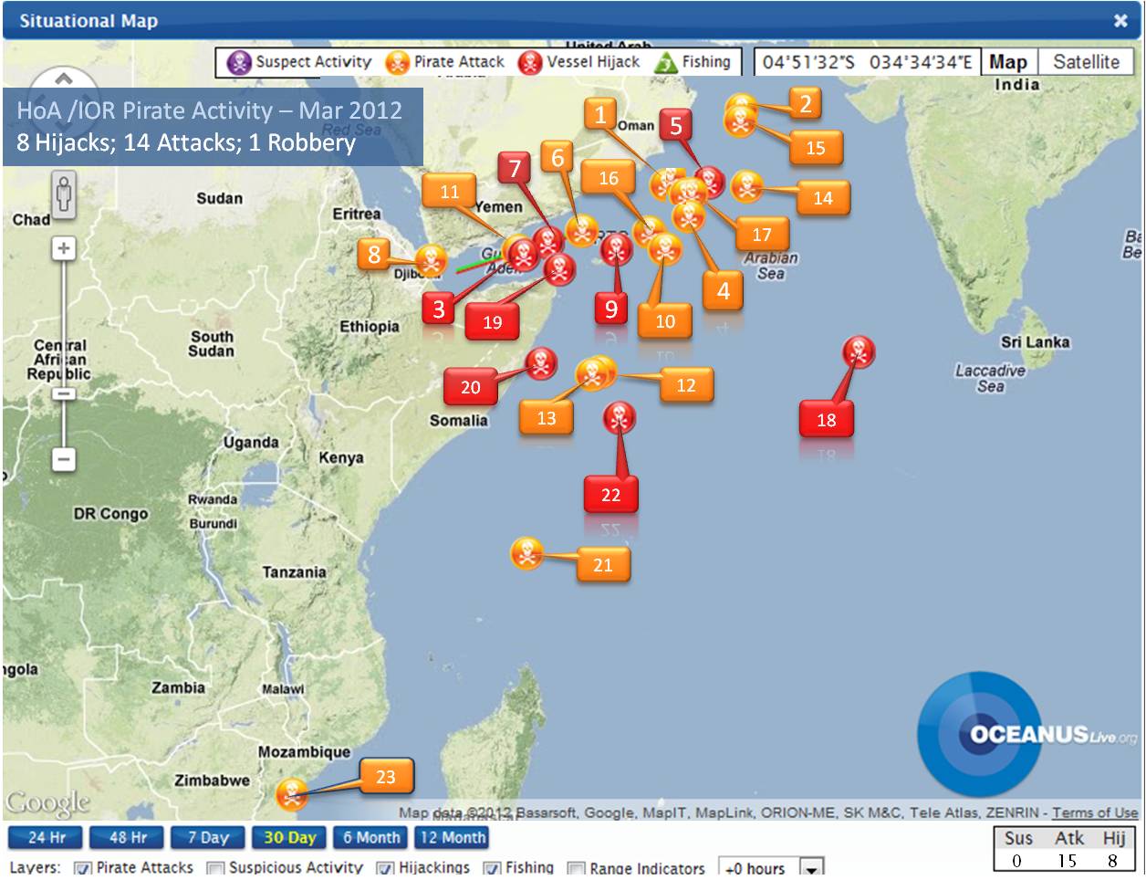The width and height of the screenshot is (1146, 880).
Task: Click the vessel hijack marker labeled 18
Action: tap(859, 351)
